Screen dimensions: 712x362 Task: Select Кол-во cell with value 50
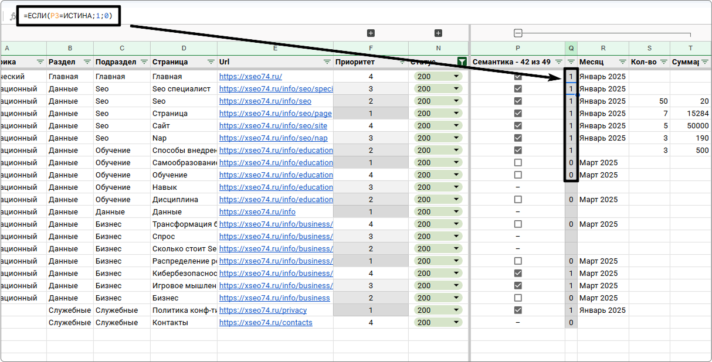coord(649,101)
